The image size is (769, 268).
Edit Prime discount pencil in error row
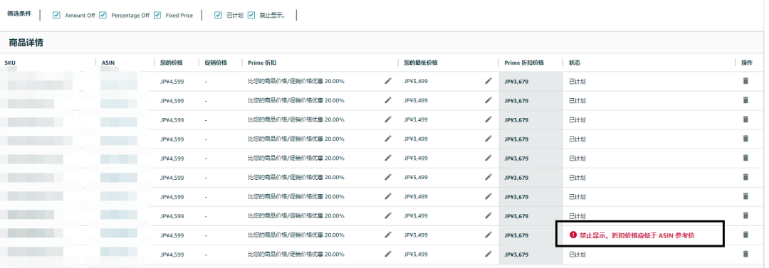coord(388,235)
